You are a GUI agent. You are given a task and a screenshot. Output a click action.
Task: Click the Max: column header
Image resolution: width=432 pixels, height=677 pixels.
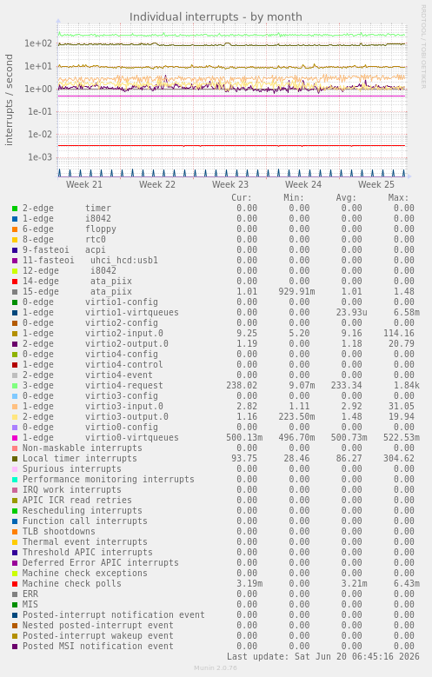pyautogui.click(x=398, y=198)
